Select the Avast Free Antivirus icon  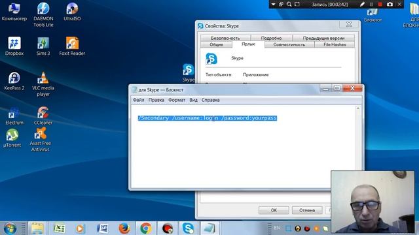tap(40, 139)
